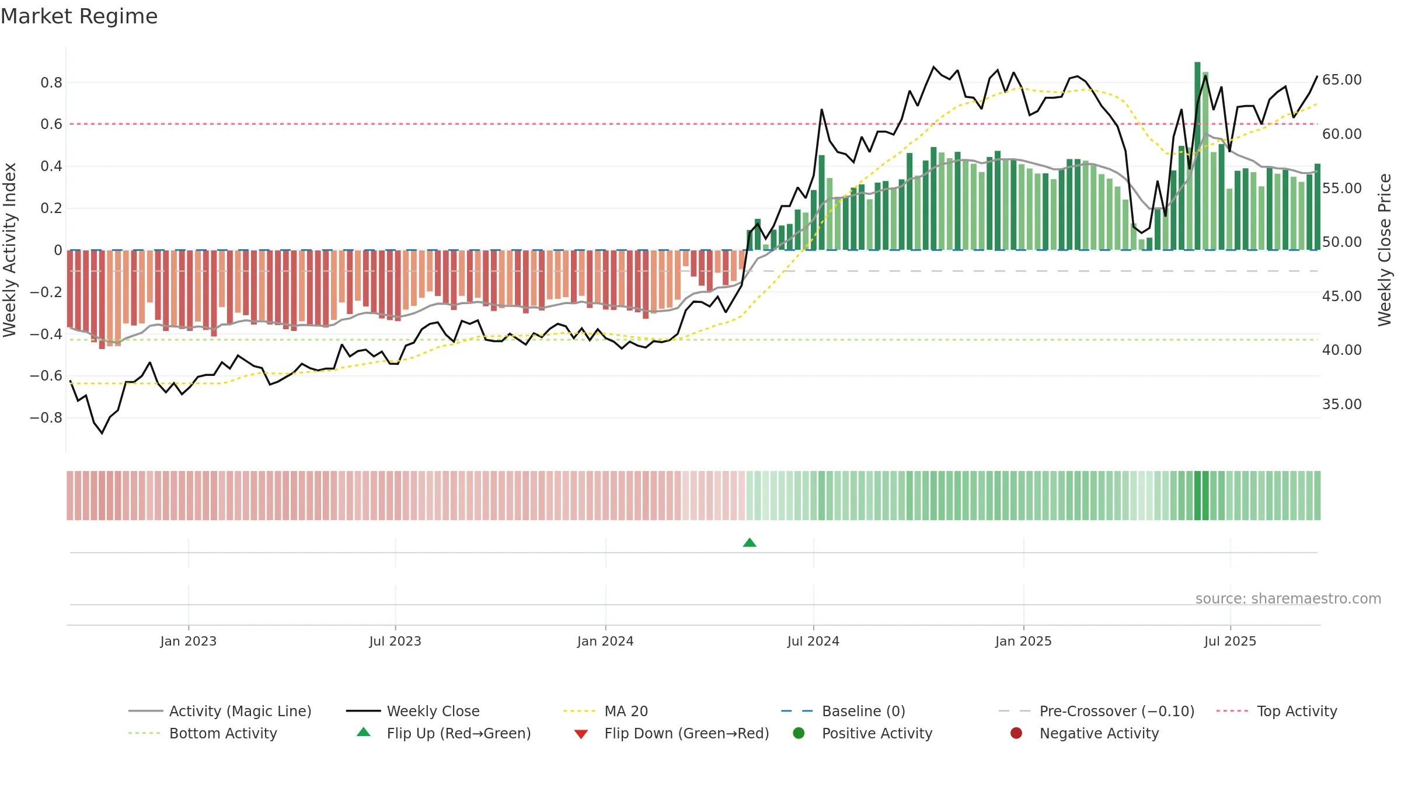Toggle the Top Activity legend entry
Image resolution: width=1401 pixels, height=788 pixels.
[x=1277, y=711]
